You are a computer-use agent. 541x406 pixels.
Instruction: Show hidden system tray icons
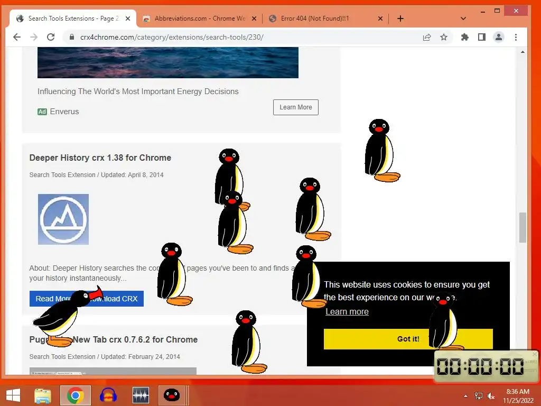pyautogui.click(x=466, y=396)
